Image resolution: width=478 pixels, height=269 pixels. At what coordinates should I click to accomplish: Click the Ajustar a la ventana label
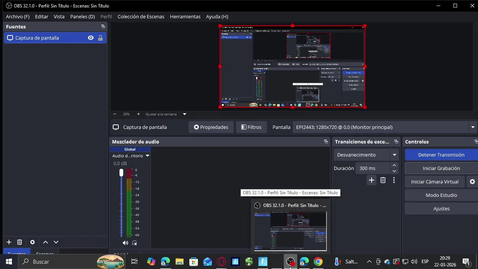pyautogui.click(x=161, y=114)
